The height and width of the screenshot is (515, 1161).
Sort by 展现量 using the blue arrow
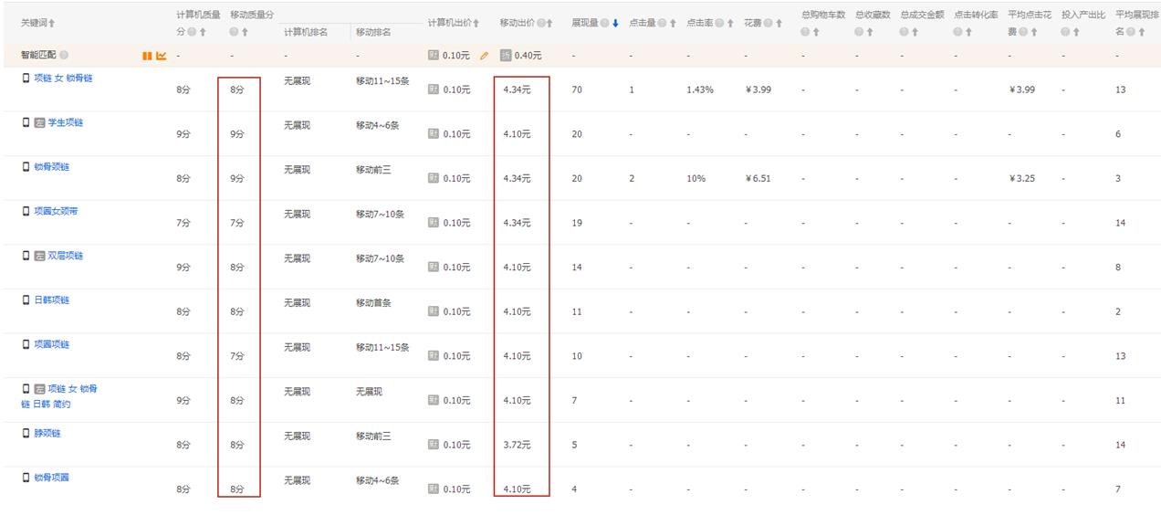pyautogui.click(x=615, y=23)
